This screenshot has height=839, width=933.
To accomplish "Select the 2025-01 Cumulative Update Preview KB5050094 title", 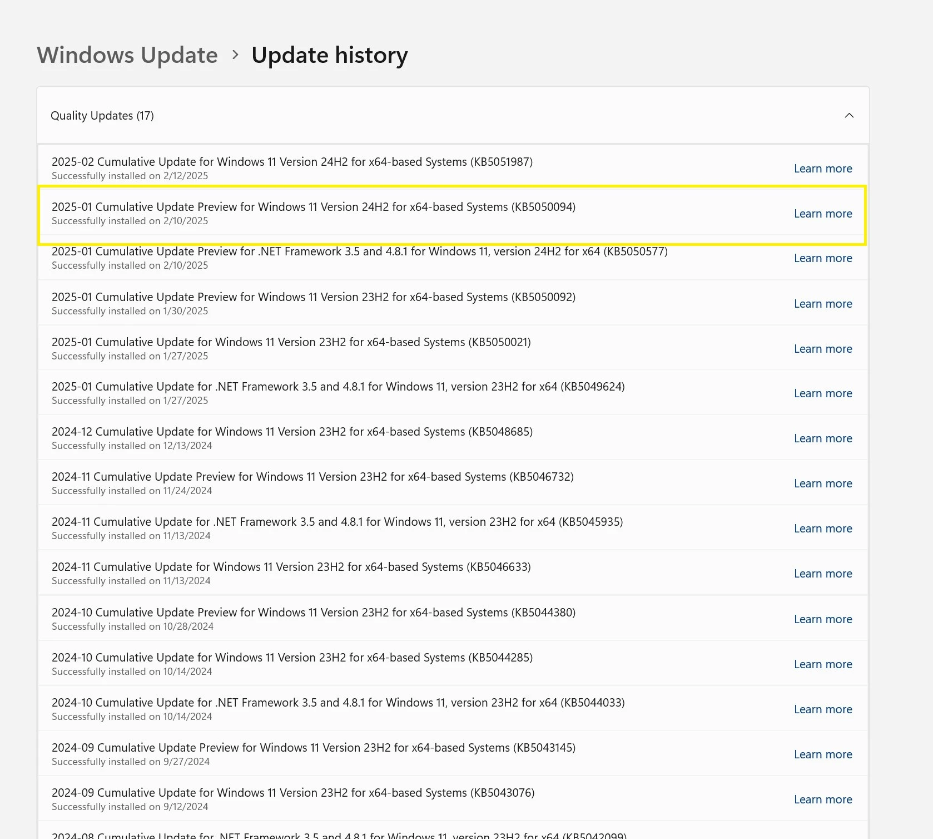I will [314, 207].
